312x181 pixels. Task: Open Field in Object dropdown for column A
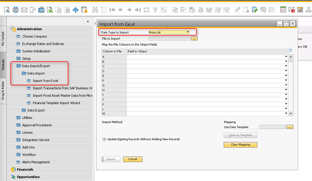click(286, 57)
